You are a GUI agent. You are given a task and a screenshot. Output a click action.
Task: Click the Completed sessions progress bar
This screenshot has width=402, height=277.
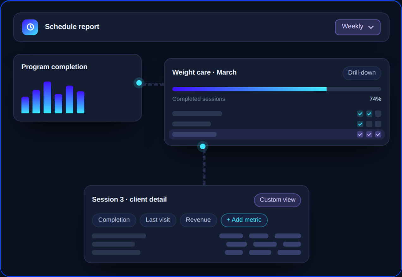277,89
